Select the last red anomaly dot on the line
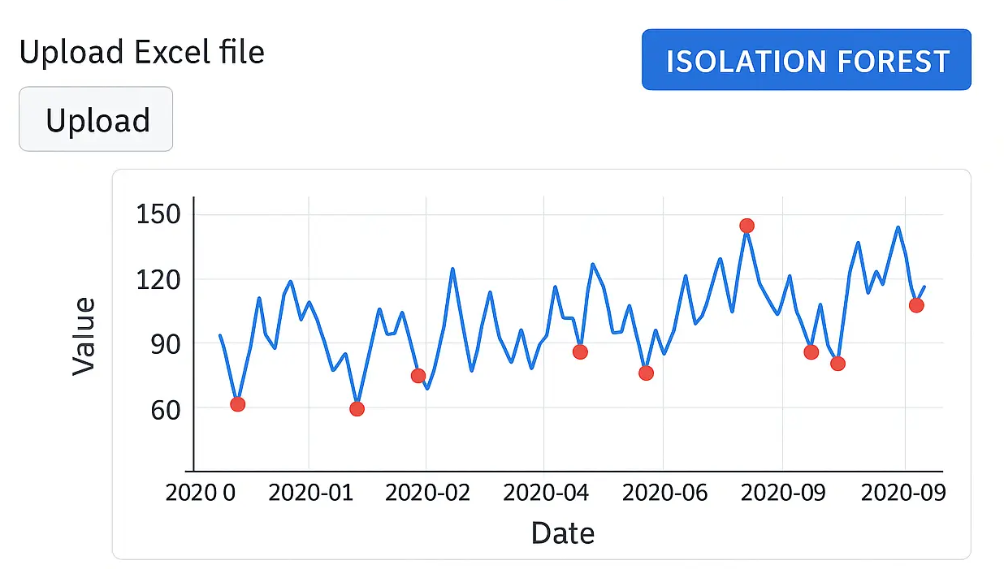The image size is (1004, 569). point(916,305)
